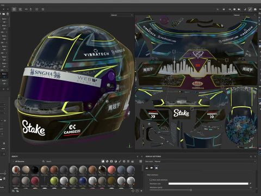Filter assets by Textures checker icon
The image size is (261, 196).
128,161
